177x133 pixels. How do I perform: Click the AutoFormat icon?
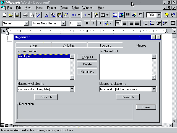(97, 15)
